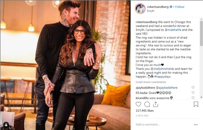Click the comments scrollbar down arrow
This screenshot has height=130, width=203.
[201, 97]
